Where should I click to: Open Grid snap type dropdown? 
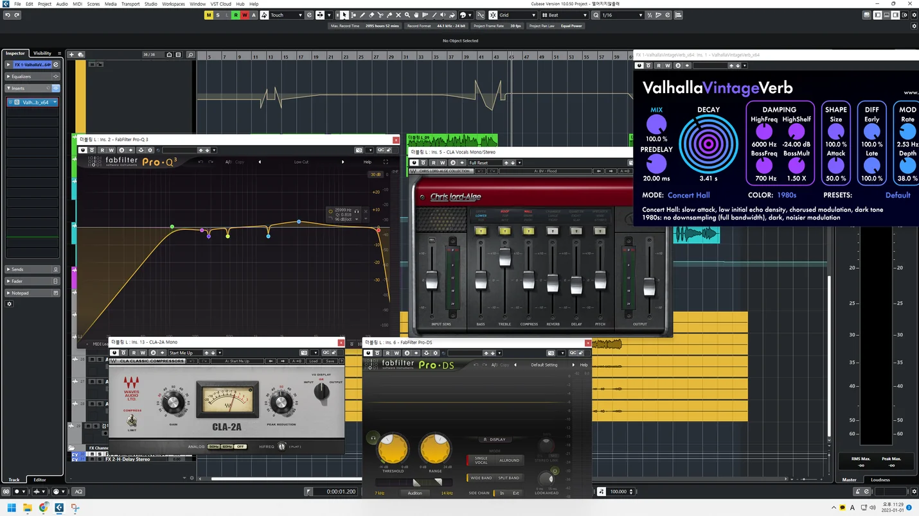pyautogui.click(x=518, y=15)
